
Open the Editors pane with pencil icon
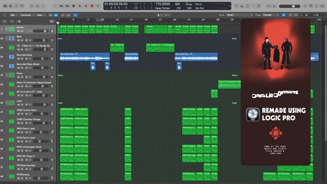(x=43, y=6)
